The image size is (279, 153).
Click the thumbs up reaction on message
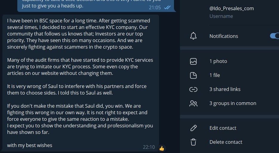(x=162, y=148)
